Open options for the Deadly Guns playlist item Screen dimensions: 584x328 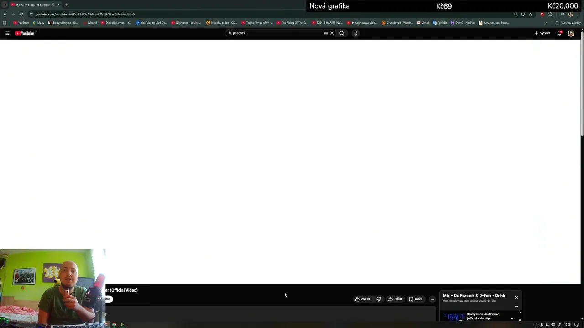point(513,318)
